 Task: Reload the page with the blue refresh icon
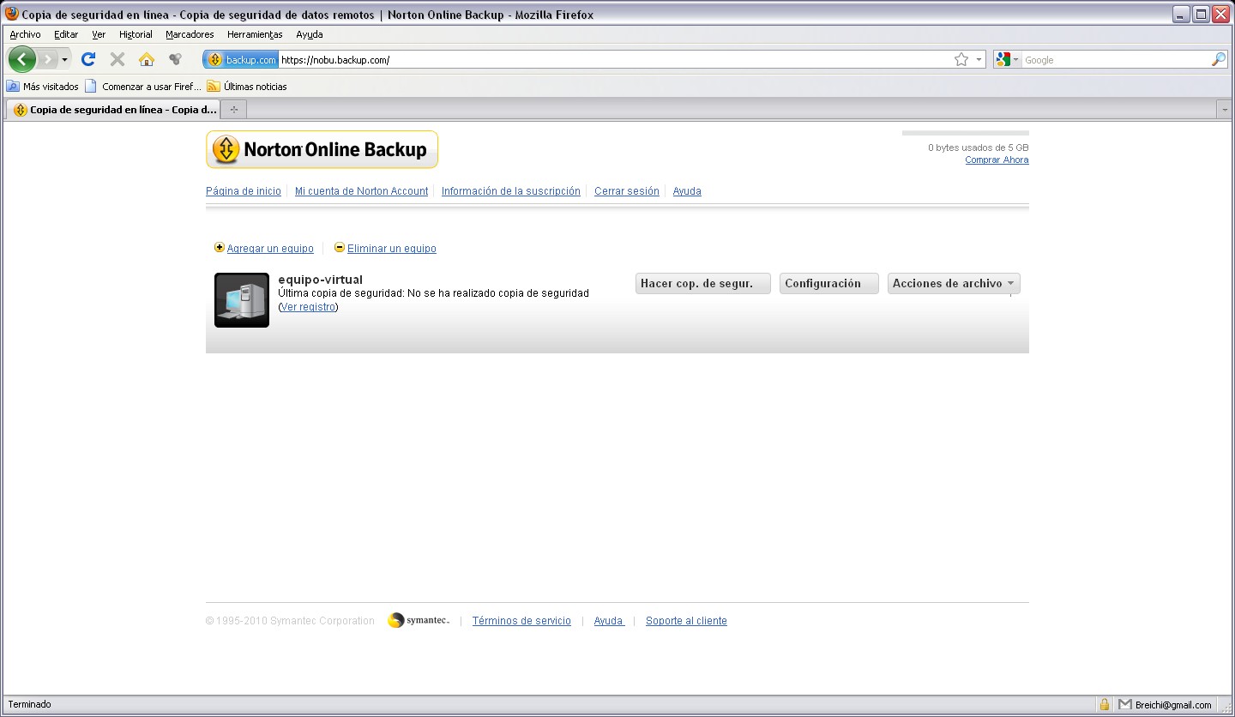click(x=88, y=59)
